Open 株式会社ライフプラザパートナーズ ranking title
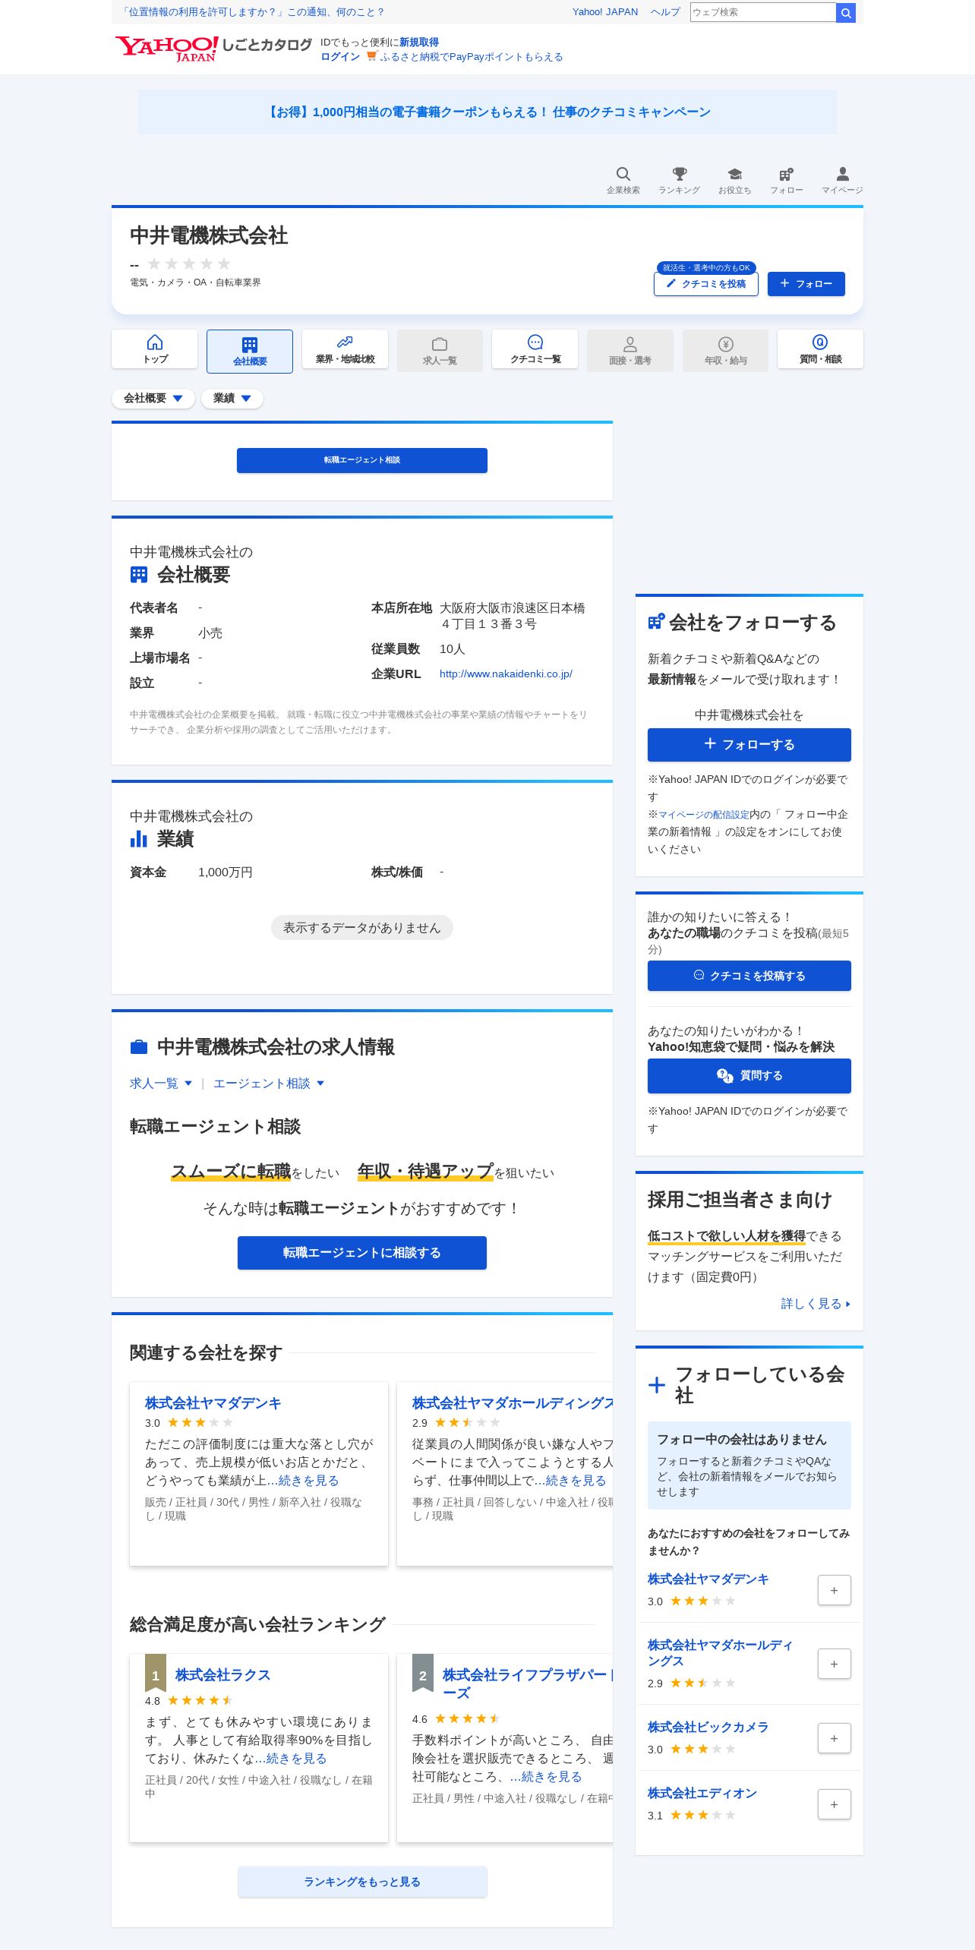 coord(528,1684)
